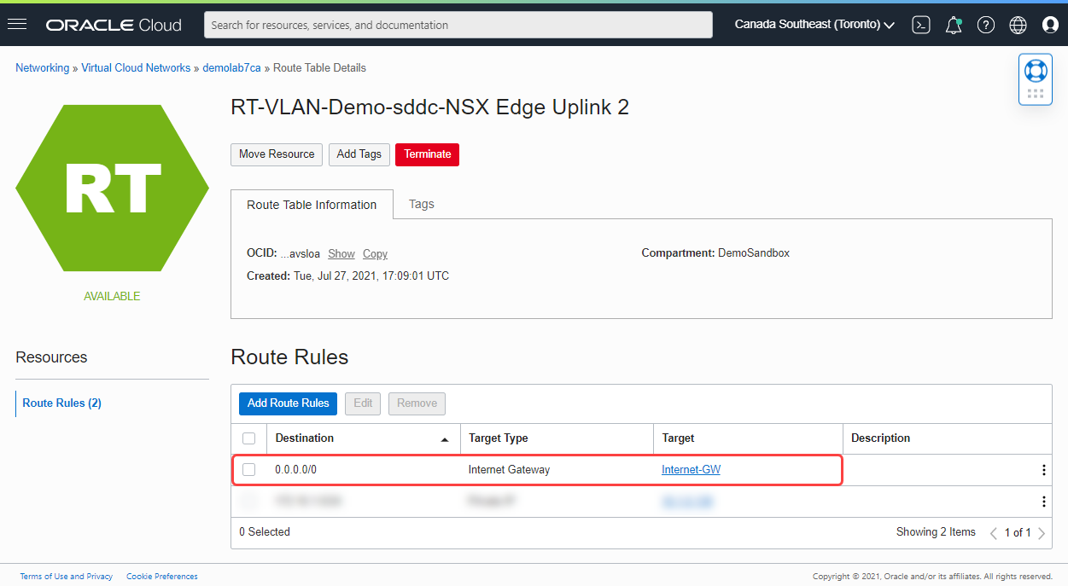Open the actions kebab menu for 0.0.0.0/0 rule
Viewport: 1068px width, 586px height.
pyautogui.click(x=1042, y=469)
